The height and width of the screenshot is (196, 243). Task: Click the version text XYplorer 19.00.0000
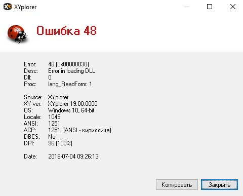tap(72, 104)
